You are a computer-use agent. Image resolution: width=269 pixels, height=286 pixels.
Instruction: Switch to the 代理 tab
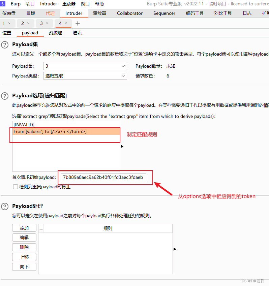[x=50, y=13]
